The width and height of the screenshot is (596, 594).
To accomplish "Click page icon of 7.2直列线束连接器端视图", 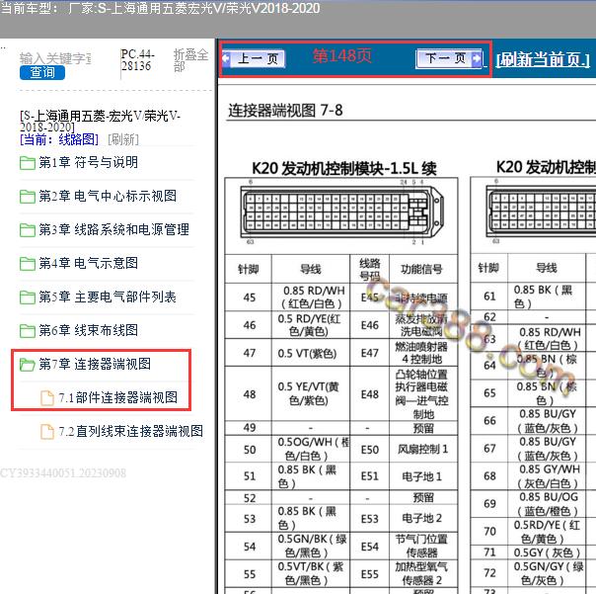I will pyautogui.click(x=47, y=431).
